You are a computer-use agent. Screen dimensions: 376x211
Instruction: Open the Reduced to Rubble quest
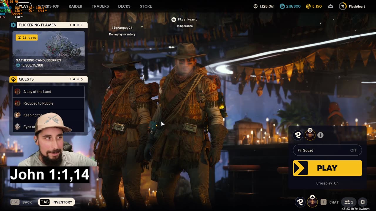click(x=48, y=103)
